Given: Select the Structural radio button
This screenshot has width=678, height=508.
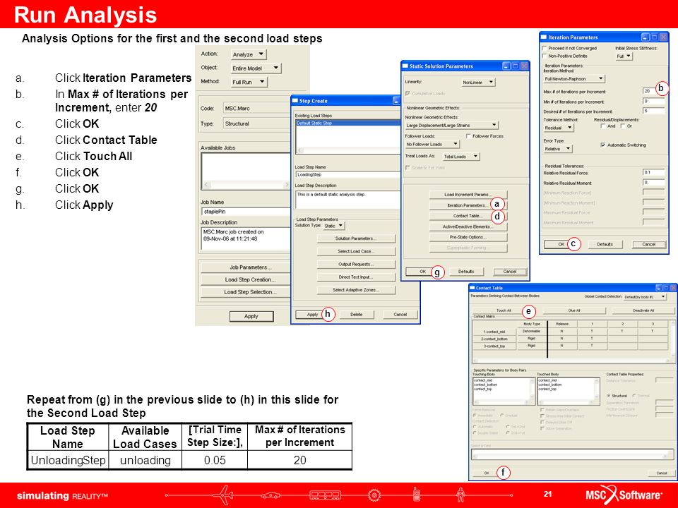Looking at the screenshot, I should click(609, 396).
